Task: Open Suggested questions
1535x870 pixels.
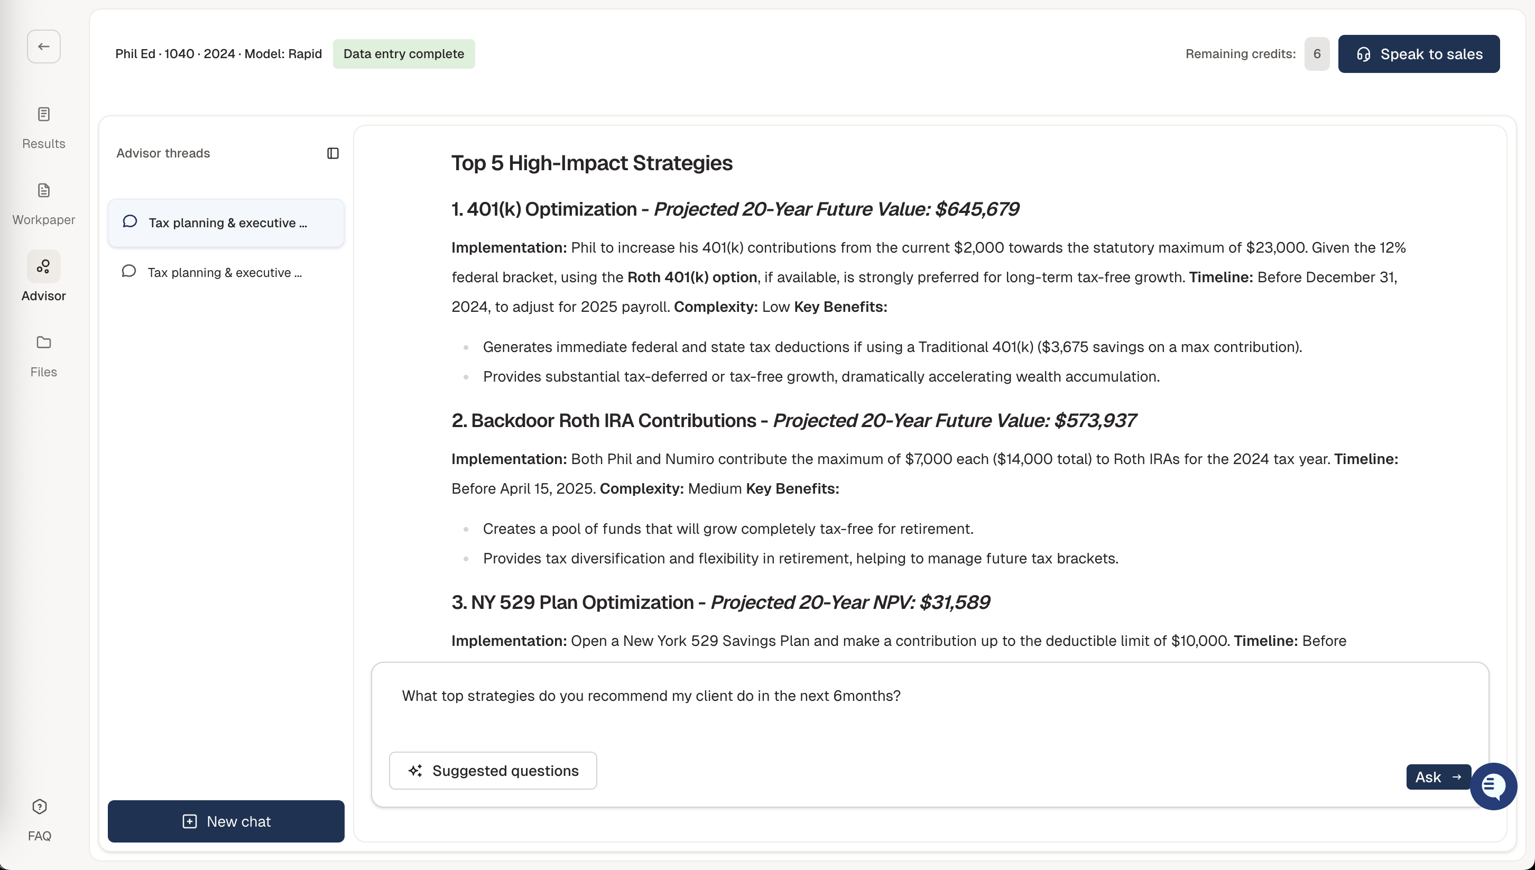Action: tap(494, 771)
